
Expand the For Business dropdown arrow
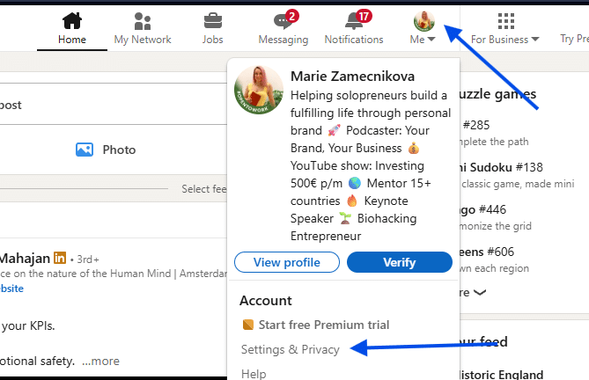535,40
